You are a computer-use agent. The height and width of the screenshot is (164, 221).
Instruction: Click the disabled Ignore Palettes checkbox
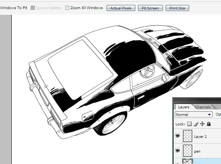coord(33,8)
